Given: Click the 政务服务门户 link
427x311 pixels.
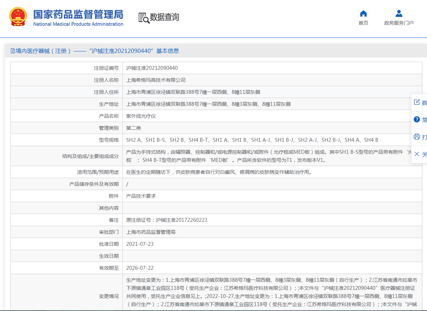Looking at the screenshot, I should point(399,23).
